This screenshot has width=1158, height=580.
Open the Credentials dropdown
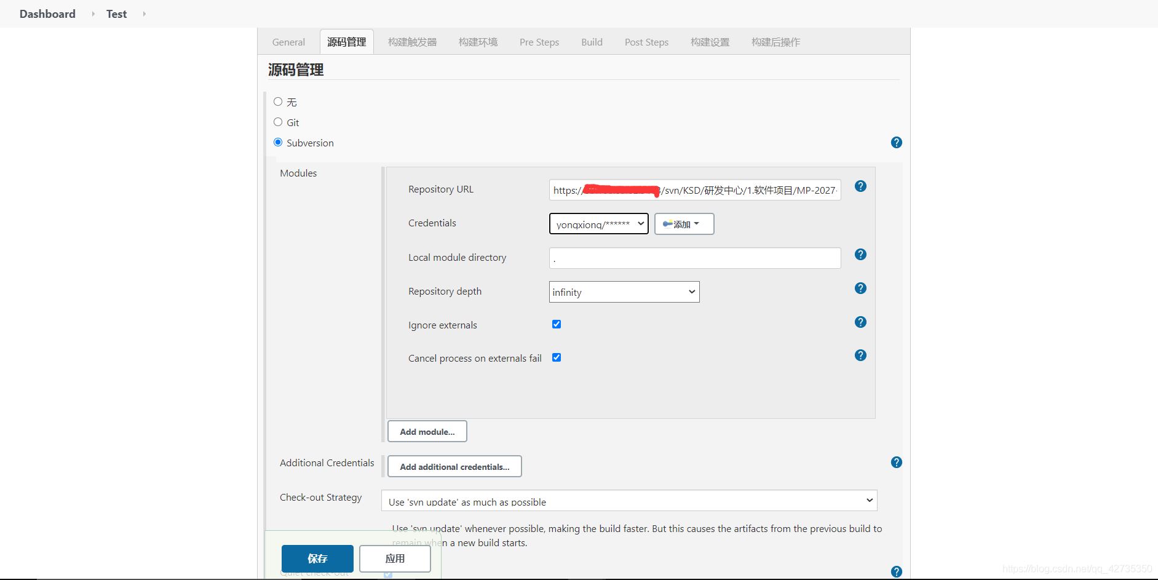[x=598, y=224]
